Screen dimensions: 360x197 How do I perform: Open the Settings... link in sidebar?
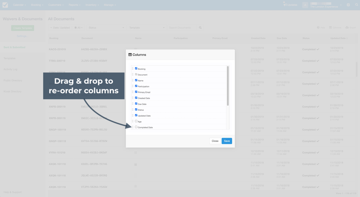22,36
